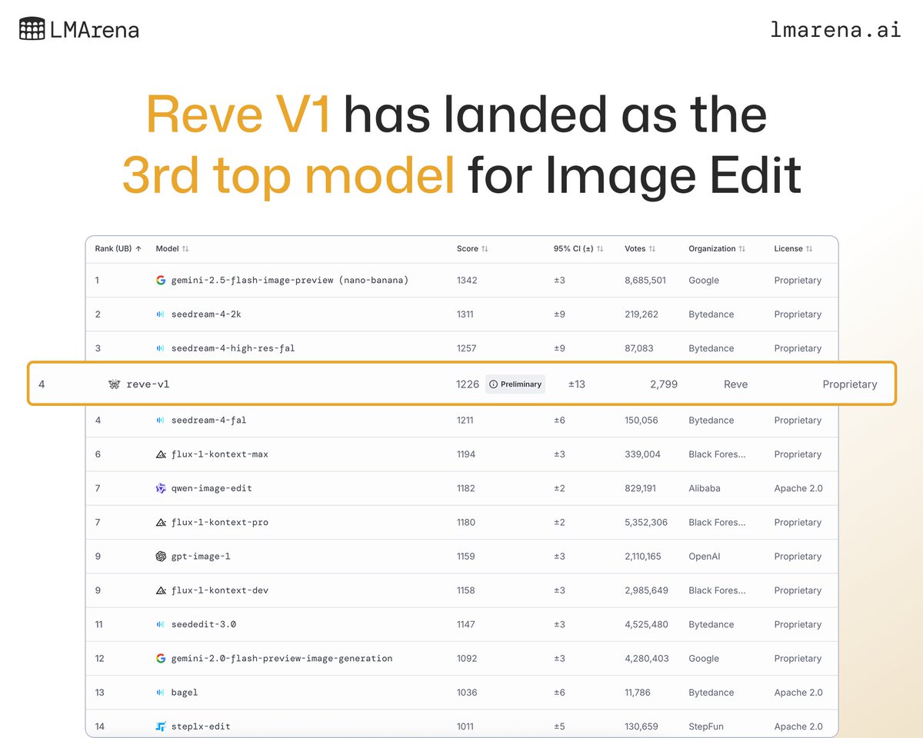
Task: Click the sort icon next to Votes header
Action: [x=652, y=249]
